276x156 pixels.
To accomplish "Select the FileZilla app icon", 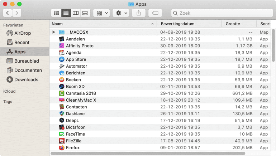I will [61, 141].
